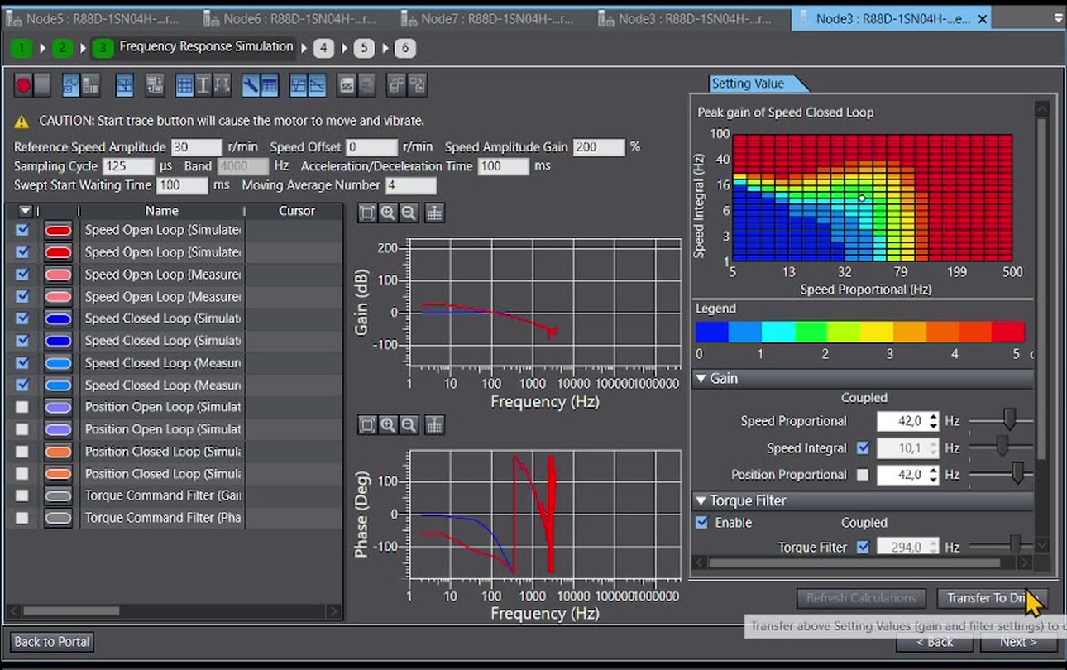Click the Next > button

(1018, 642)
